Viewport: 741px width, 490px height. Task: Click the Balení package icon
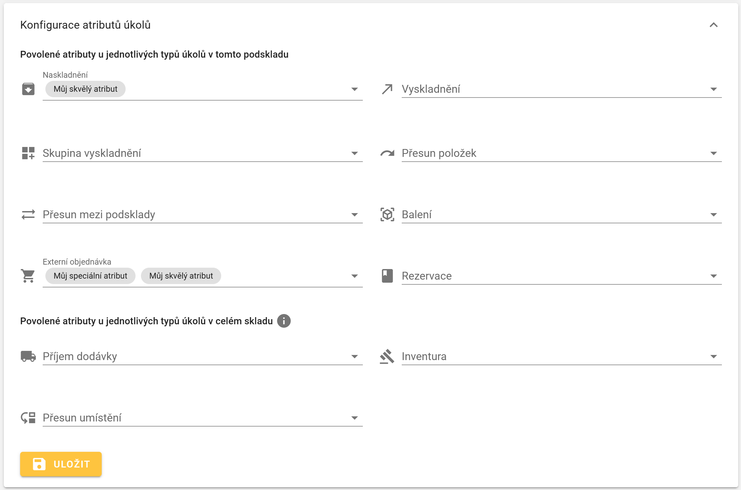(x=387, y=214)
